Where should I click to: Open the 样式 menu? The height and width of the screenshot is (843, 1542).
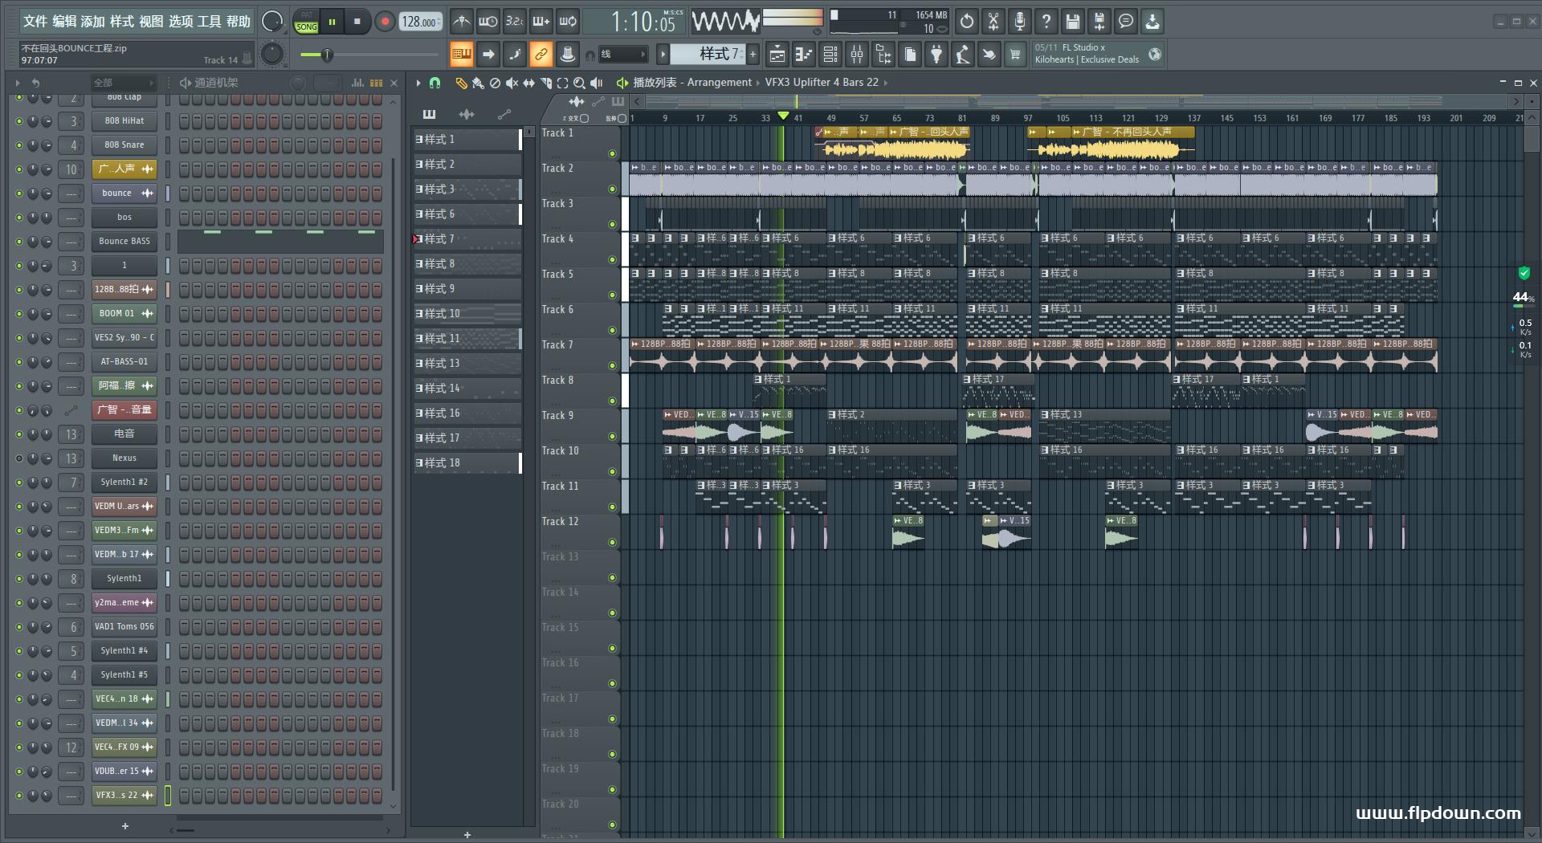click(x=122, y=22)
